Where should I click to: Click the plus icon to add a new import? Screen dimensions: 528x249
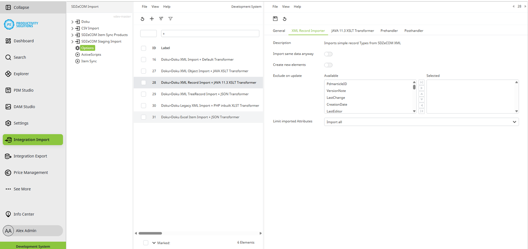pos(152,19)
